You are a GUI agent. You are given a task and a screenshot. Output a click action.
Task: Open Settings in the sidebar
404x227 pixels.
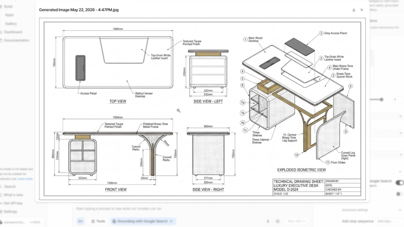9,212
